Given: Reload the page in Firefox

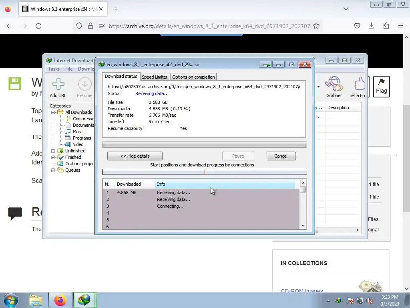Looking at the screenshot, I should (x=38, y=26).
